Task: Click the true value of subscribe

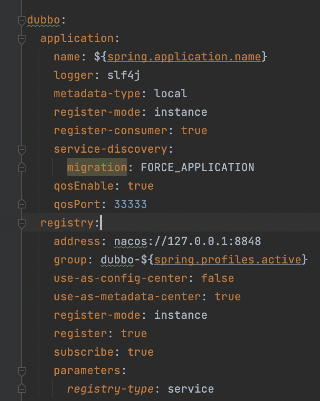Action: click(x=140, y=352)
